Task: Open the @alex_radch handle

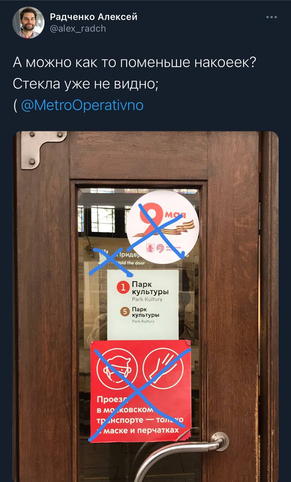Action: pos(78,28)
